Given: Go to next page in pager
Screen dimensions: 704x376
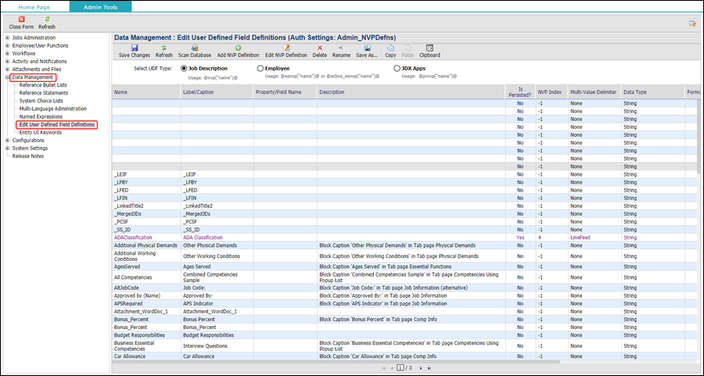Looking at the screenshot, I should (419, 367).
